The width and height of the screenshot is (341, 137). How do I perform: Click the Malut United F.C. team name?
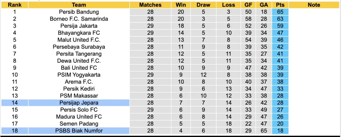(79, 40)
